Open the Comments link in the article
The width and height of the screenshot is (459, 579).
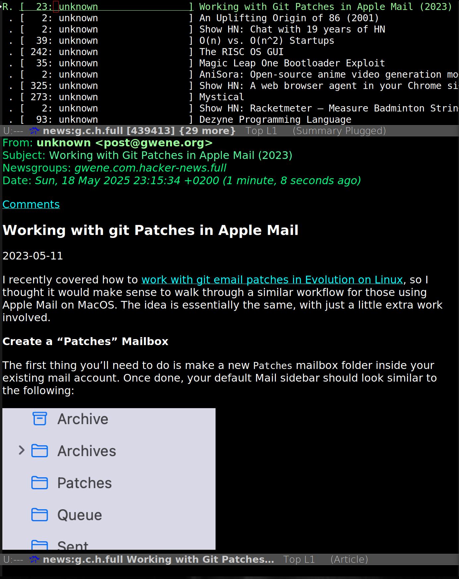click(x=31, y=204)
